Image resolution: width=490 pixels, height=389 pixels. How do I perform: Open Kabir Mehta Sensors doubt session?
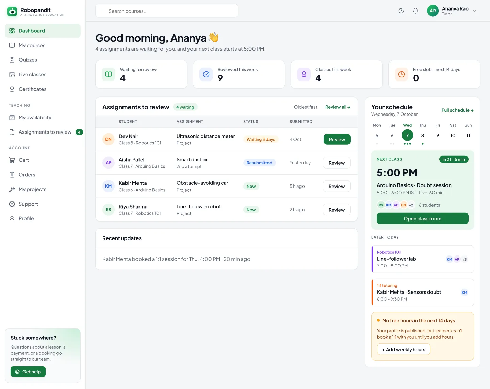pyautogui.click(x=423, y=292)
